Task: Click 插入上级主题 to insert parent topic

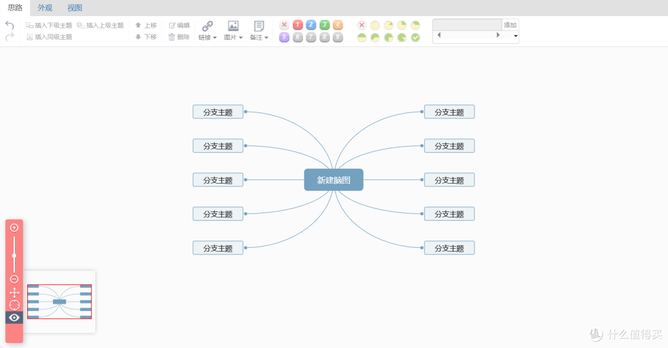Action: (x=100, y=25)
